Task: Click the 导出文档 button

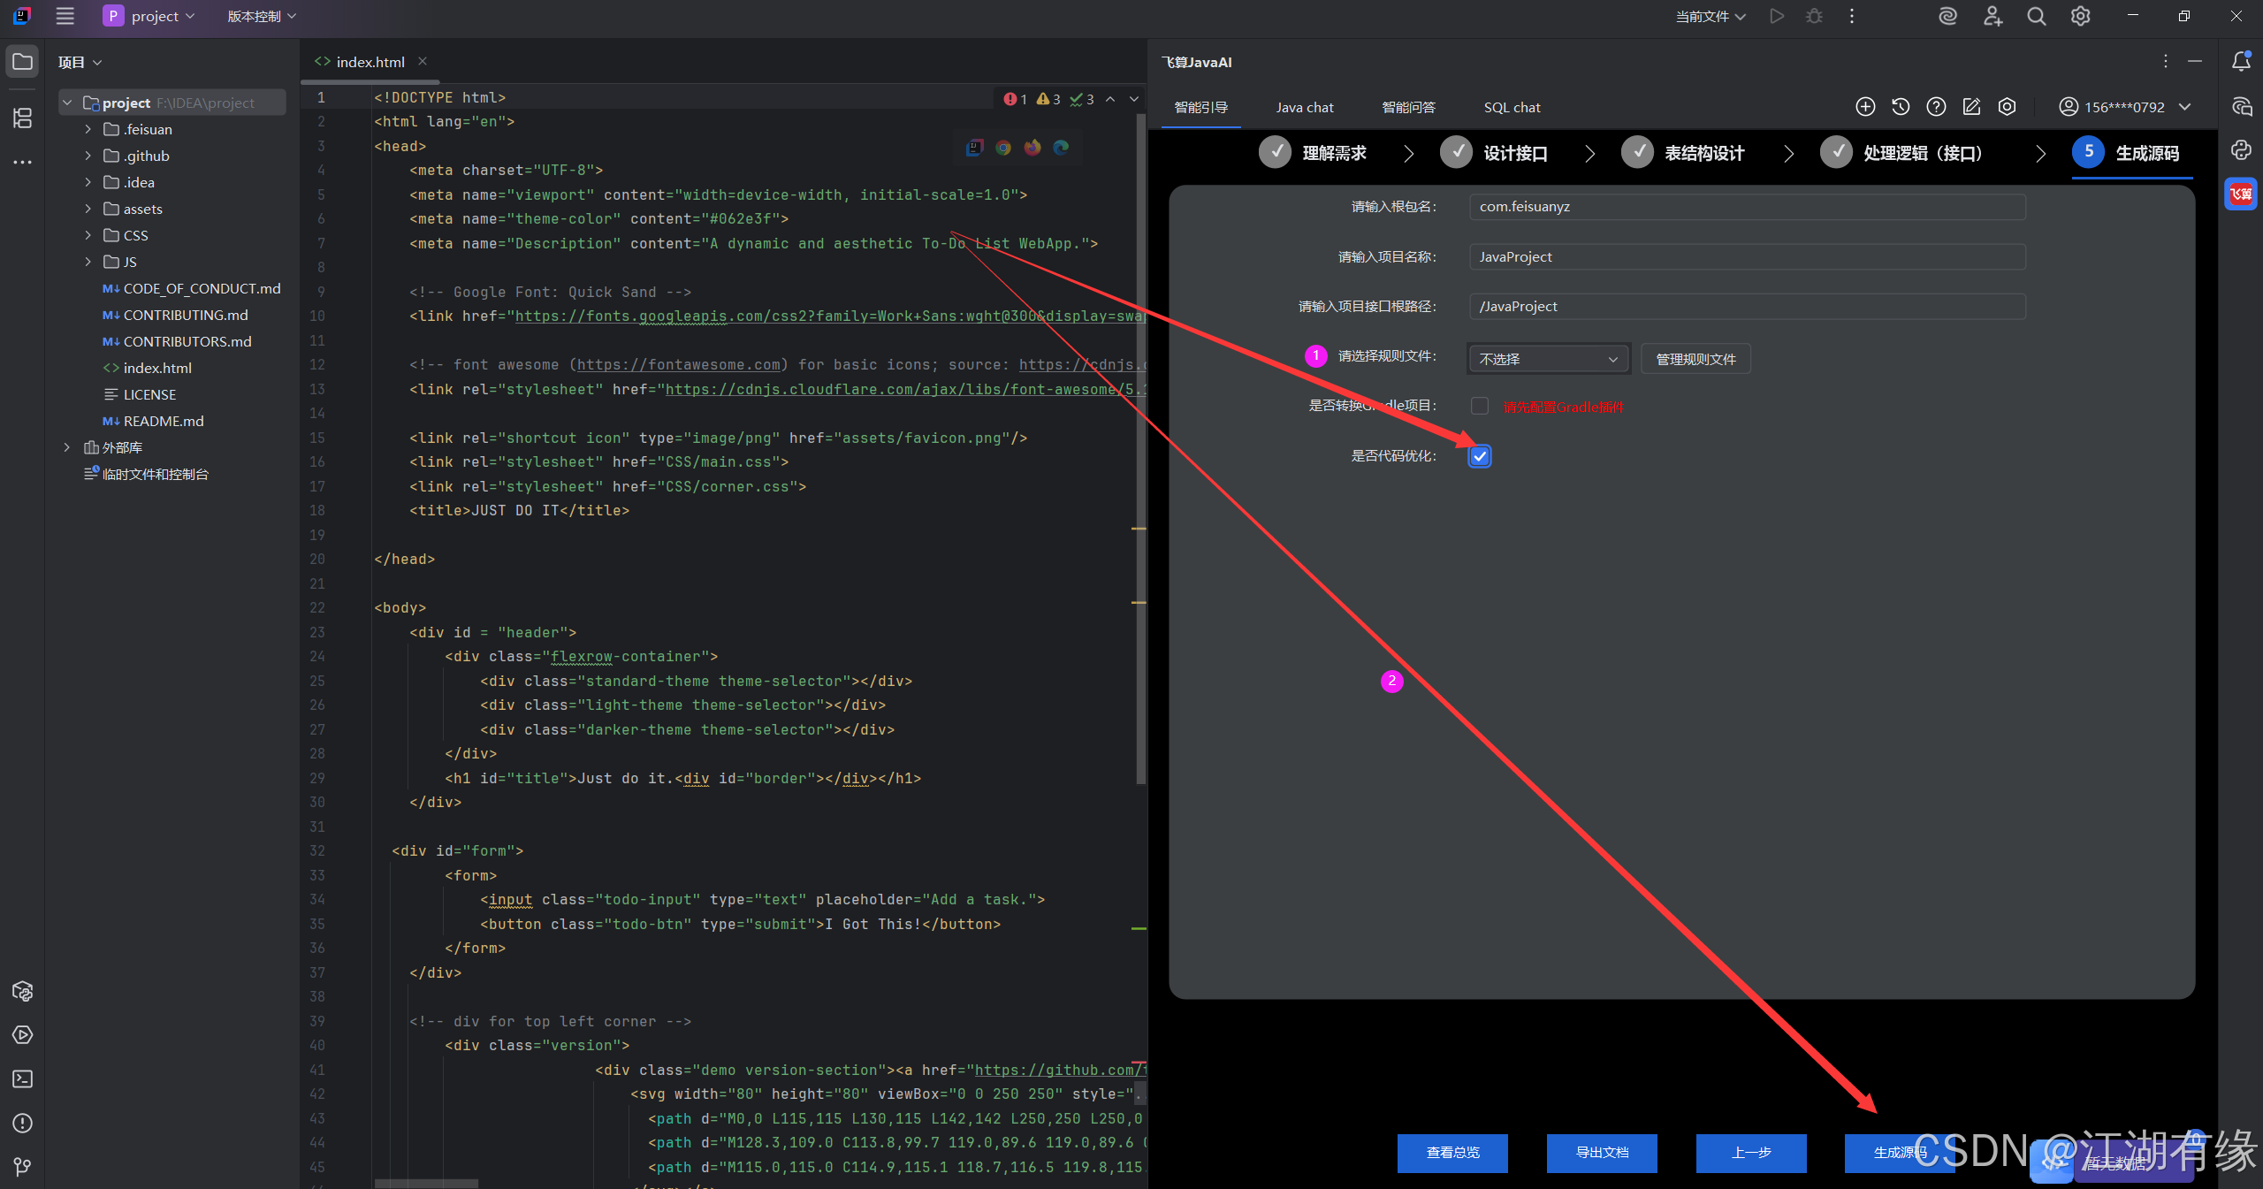Action: coord(1602,1153)
